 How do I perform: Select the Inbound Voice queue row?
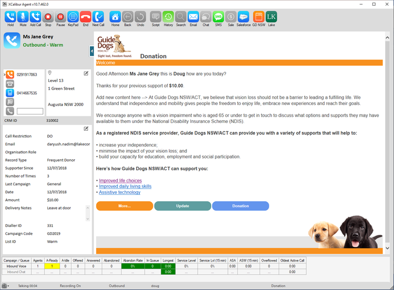pos(154,266)
